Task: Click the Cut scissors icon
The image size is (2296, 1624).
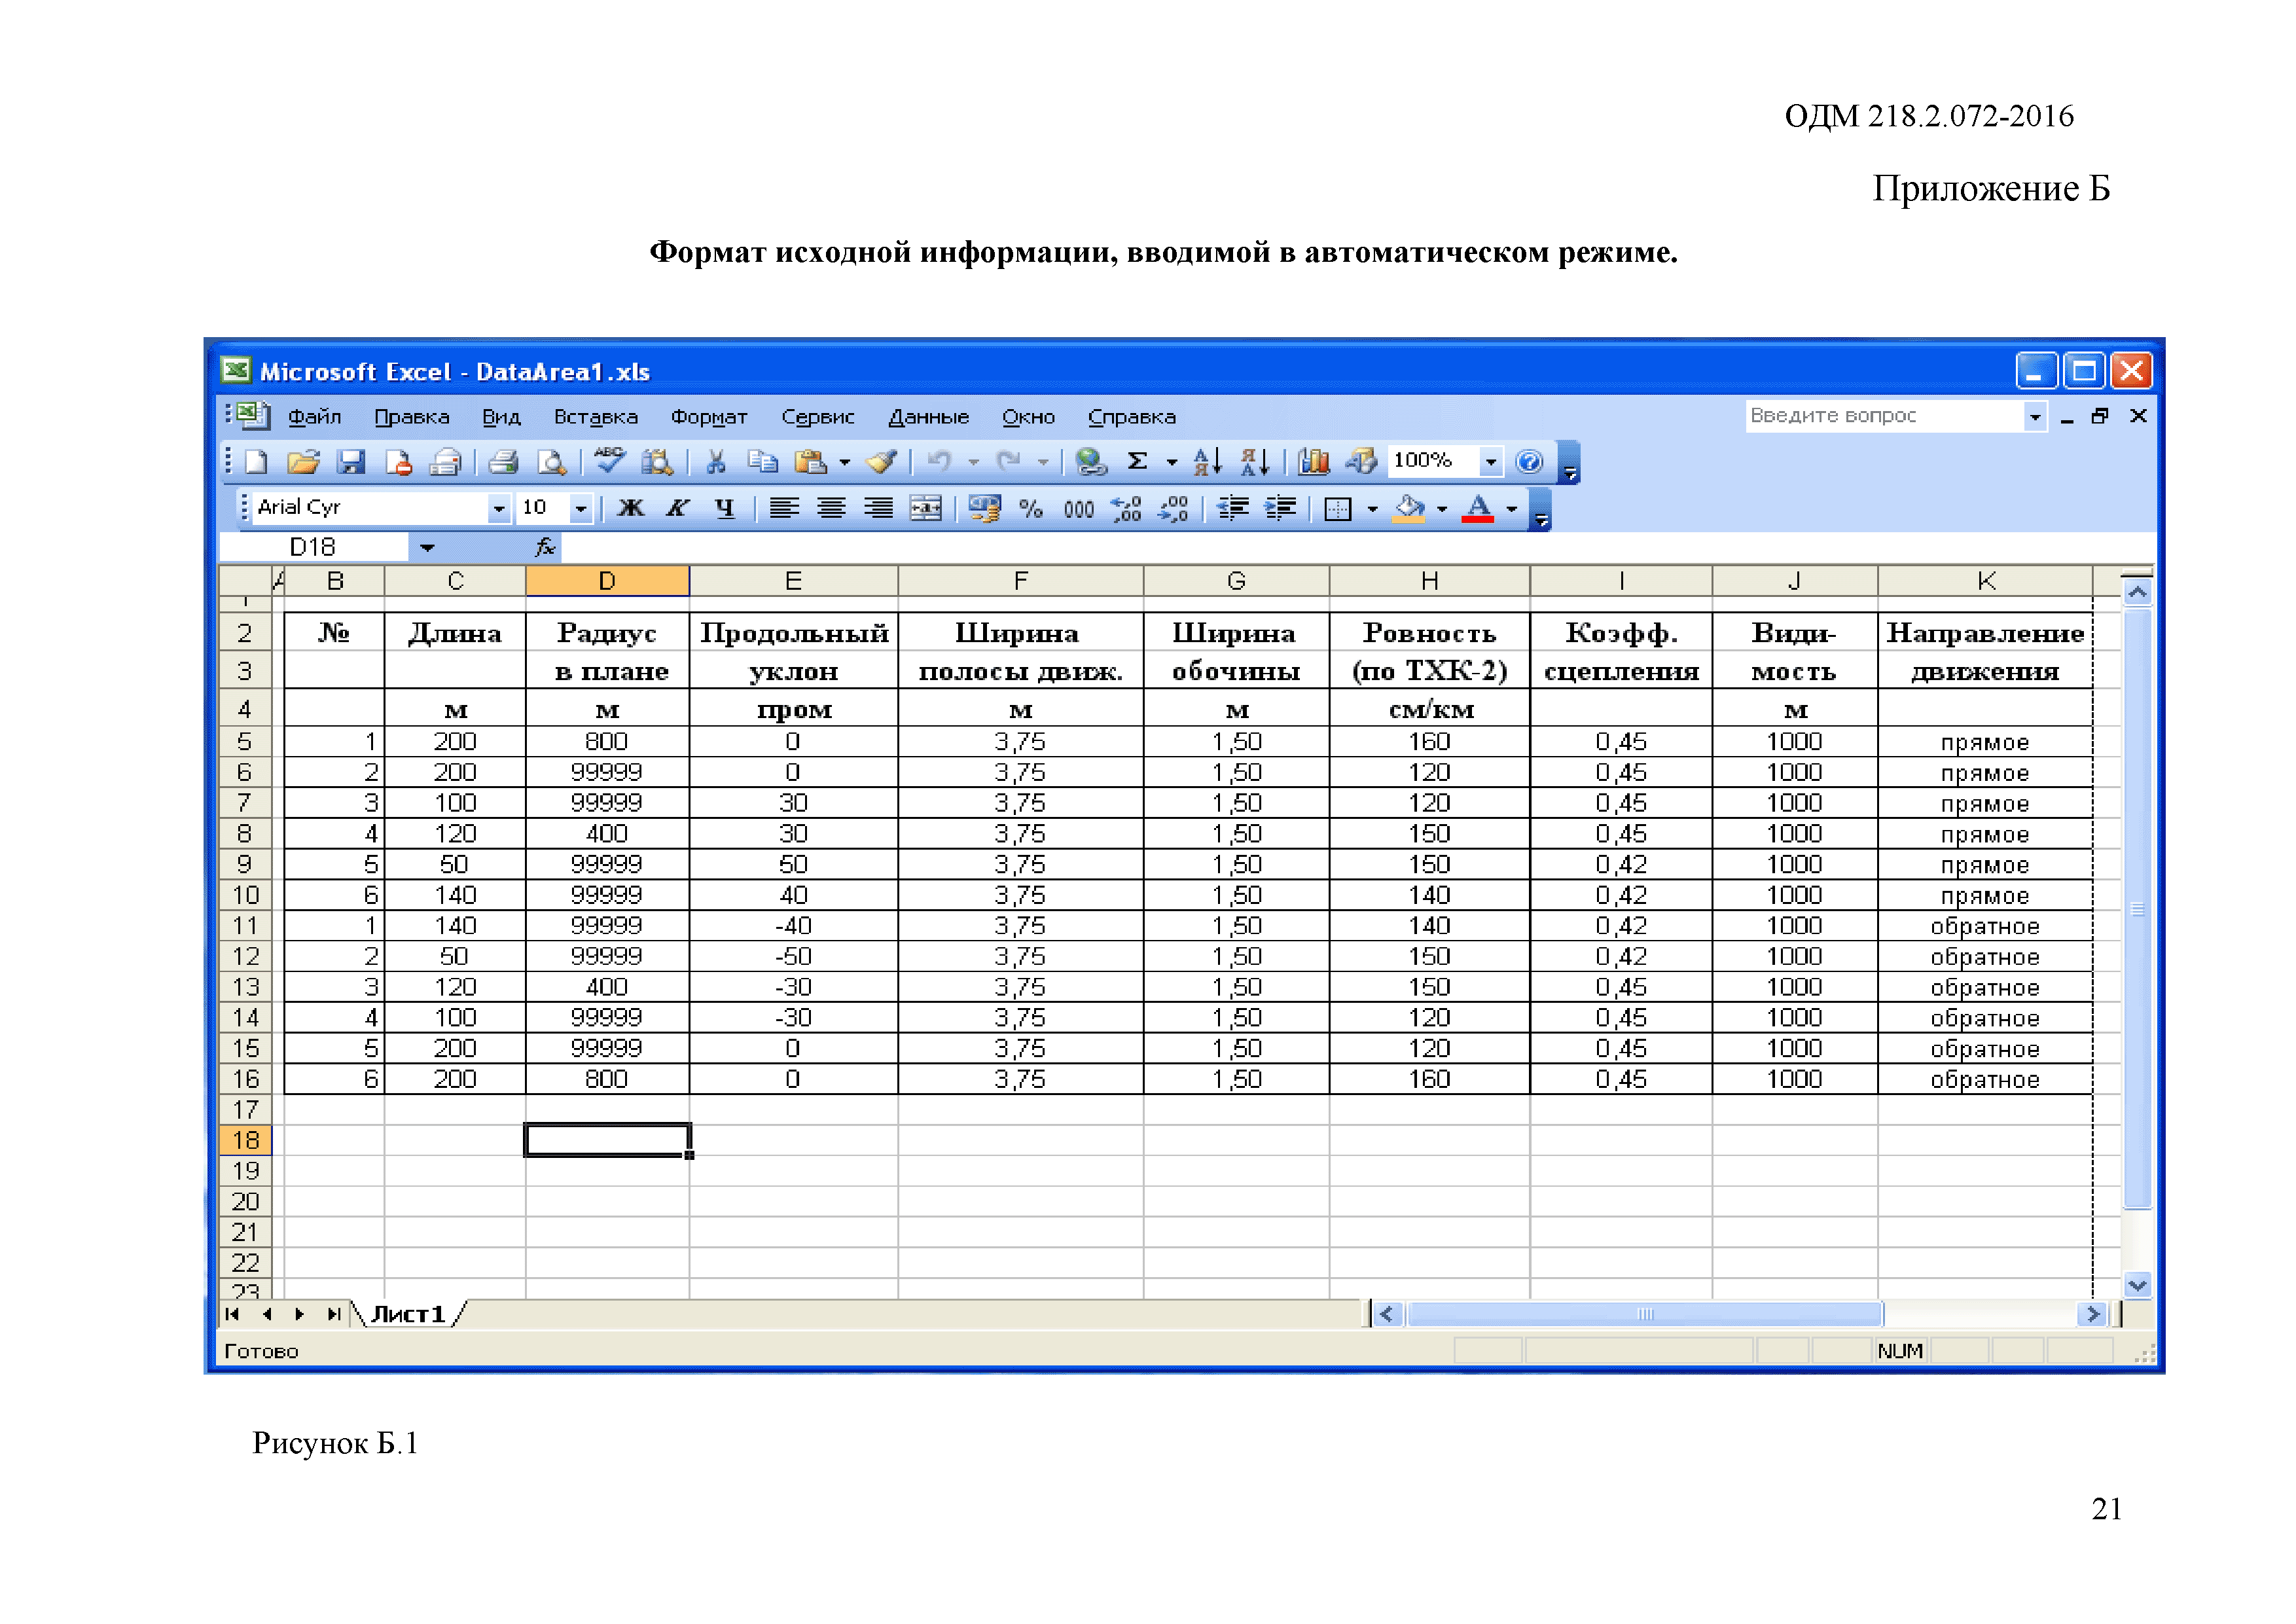Action: 715,461
